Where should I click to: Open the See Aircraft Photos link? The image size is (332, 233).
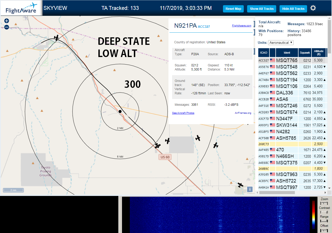coord(183,113)
